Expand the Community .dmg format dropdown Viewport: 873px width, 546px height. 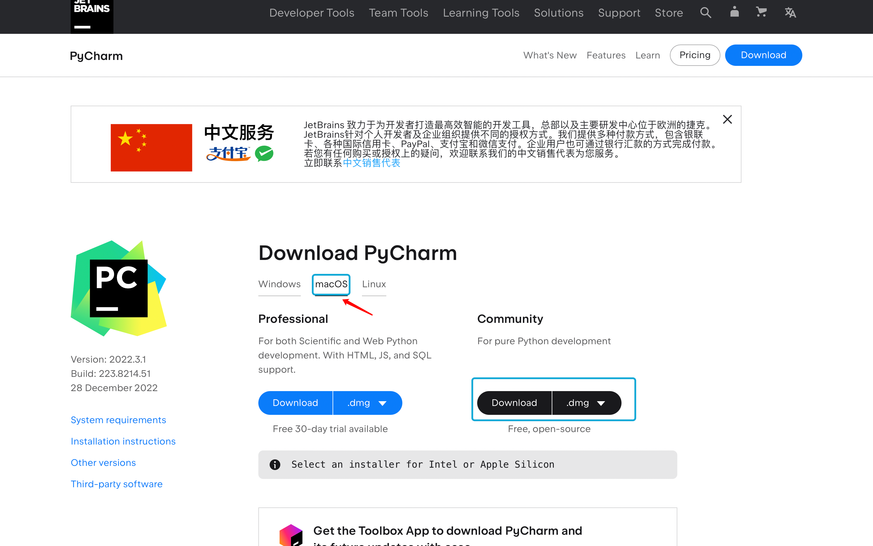pyautogui.click(x=586, y=403)
